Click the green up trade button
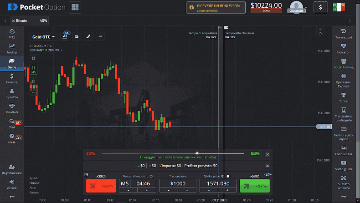This screenshot has width=360, height=203. click(255, 186)
